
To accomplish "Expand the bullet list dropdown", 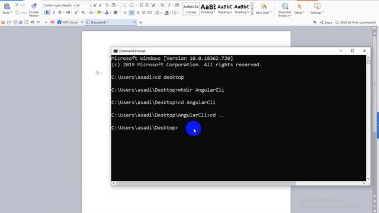I will coord(128,5).
